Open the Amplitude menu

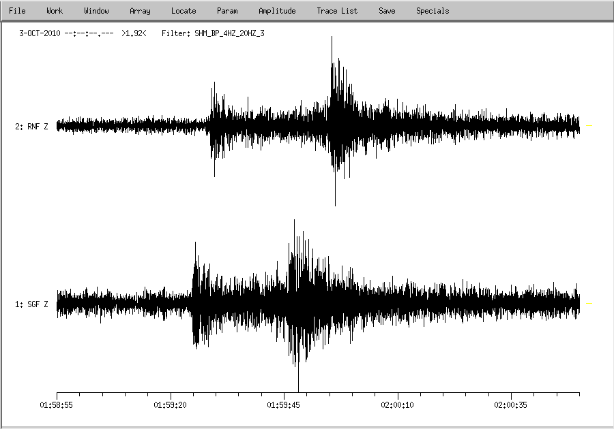pos(277,11)
